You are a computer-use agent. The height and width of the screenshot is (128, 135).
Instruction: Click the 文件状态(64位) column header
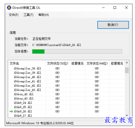97,63
